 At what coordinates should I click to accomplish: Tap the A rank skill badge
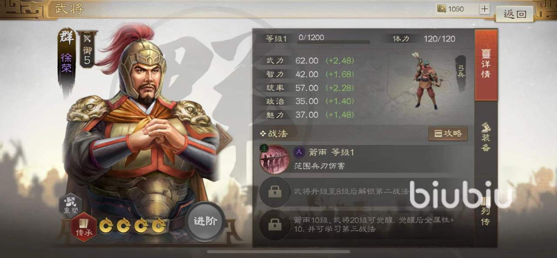click(299, 152)
